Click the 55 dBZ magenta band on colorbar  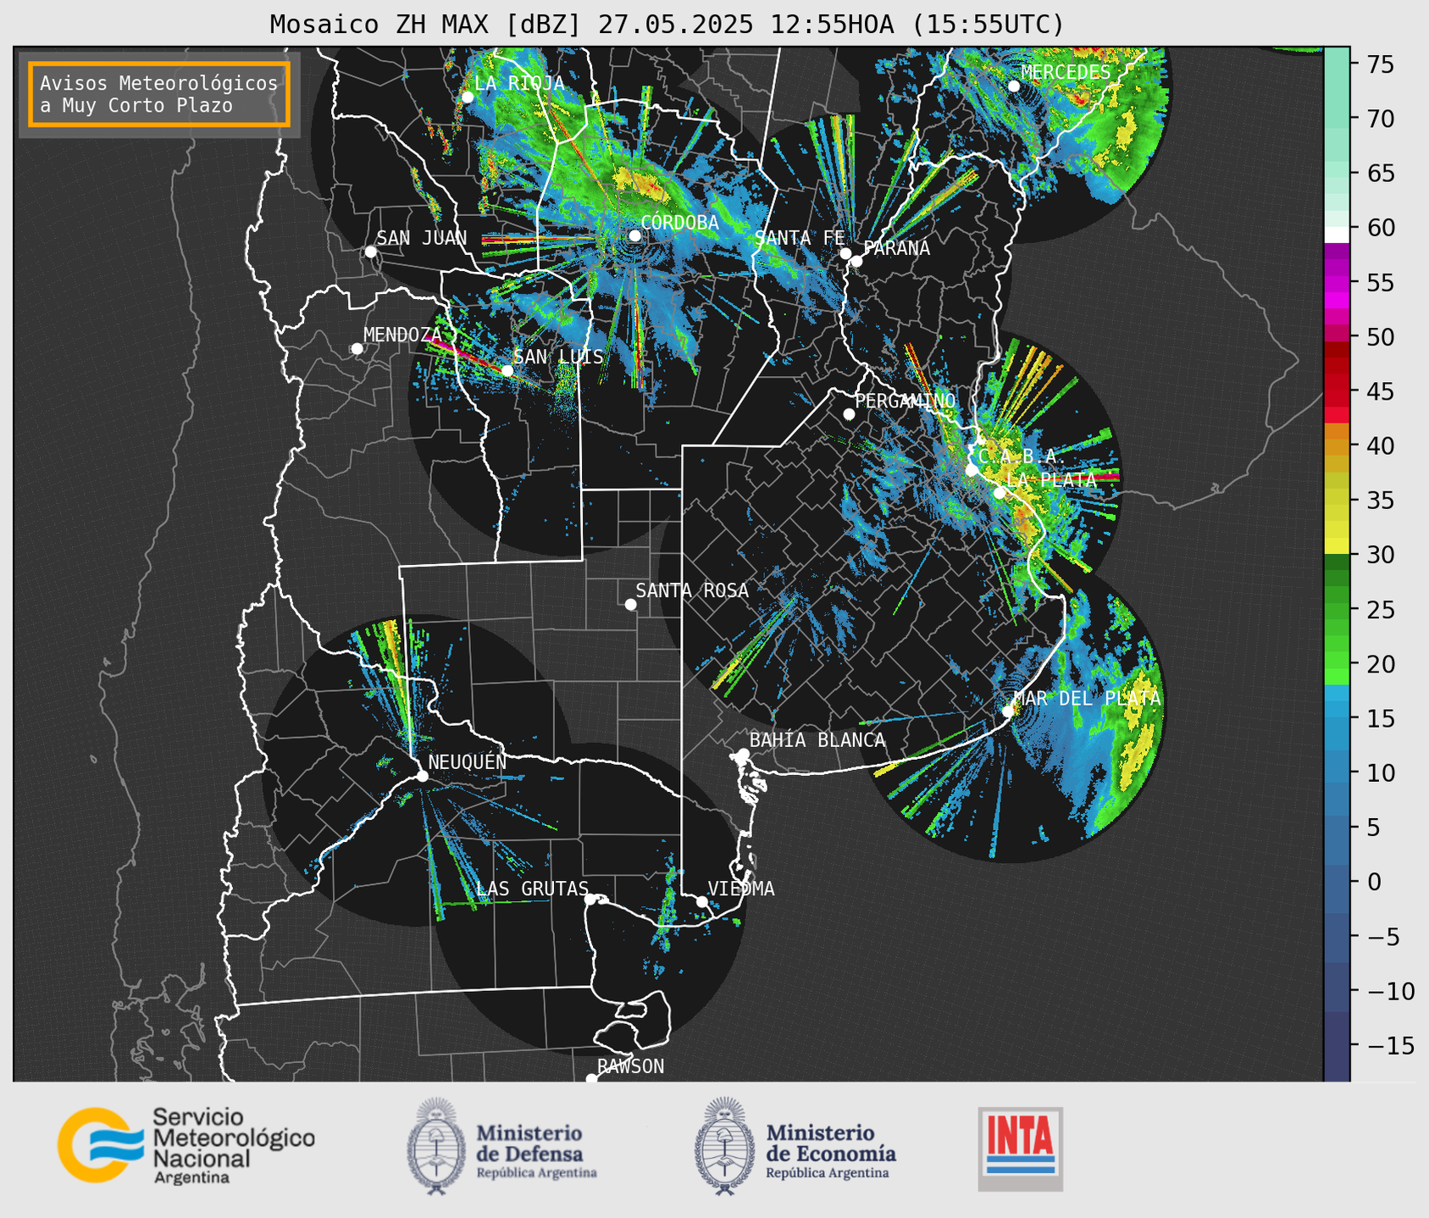click(1337, 282)
